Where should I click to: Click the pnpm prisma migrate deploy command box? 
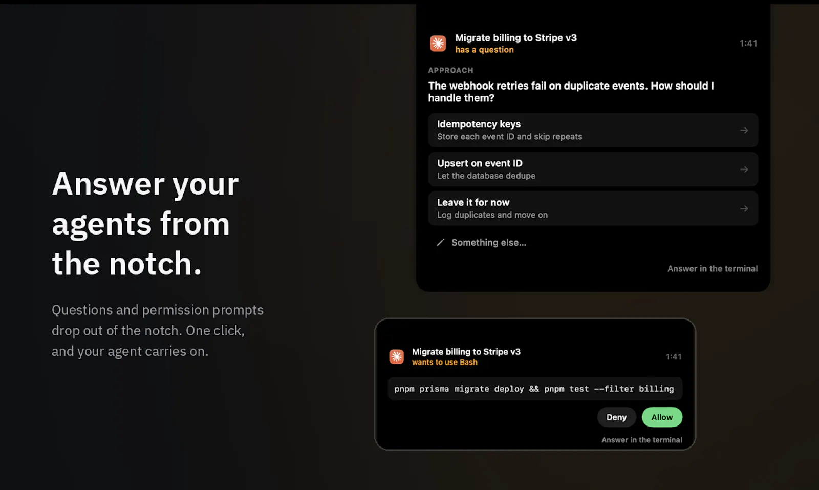[x=535, y=389]
